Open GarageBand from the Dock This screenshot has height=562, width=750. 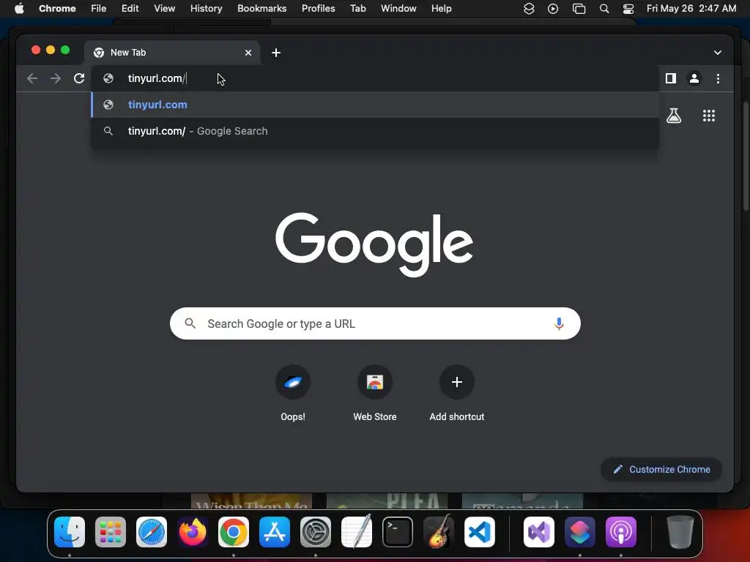pyautogui.click(x=439, y=531)
